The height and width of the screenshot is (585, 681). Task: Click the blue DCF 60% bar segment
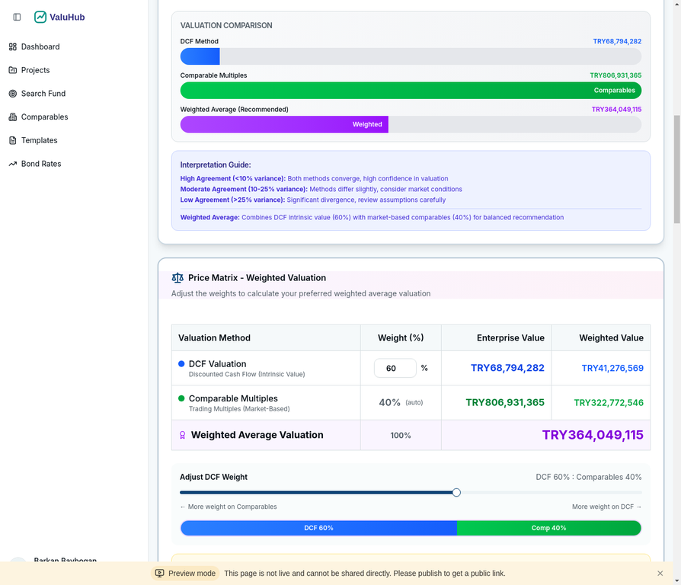pyautogui.click(x=318, y=528)
